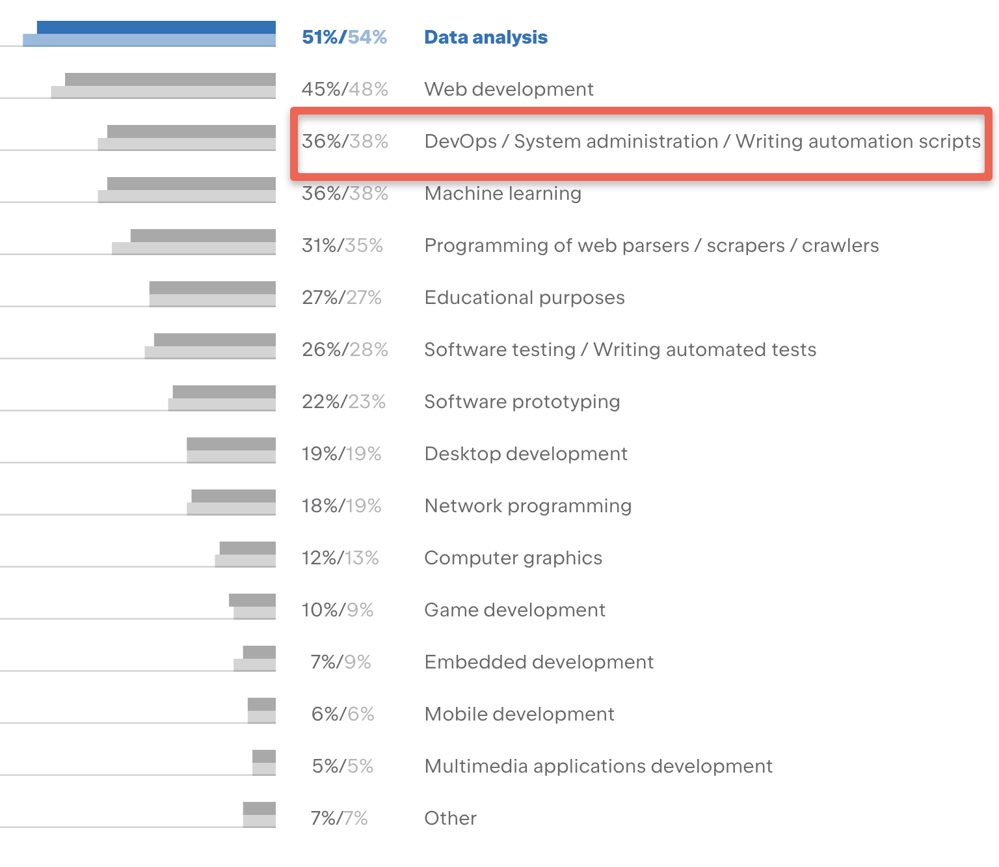Select the Network programming label
The height and width of the screenshot is (867, 999).
527,506
